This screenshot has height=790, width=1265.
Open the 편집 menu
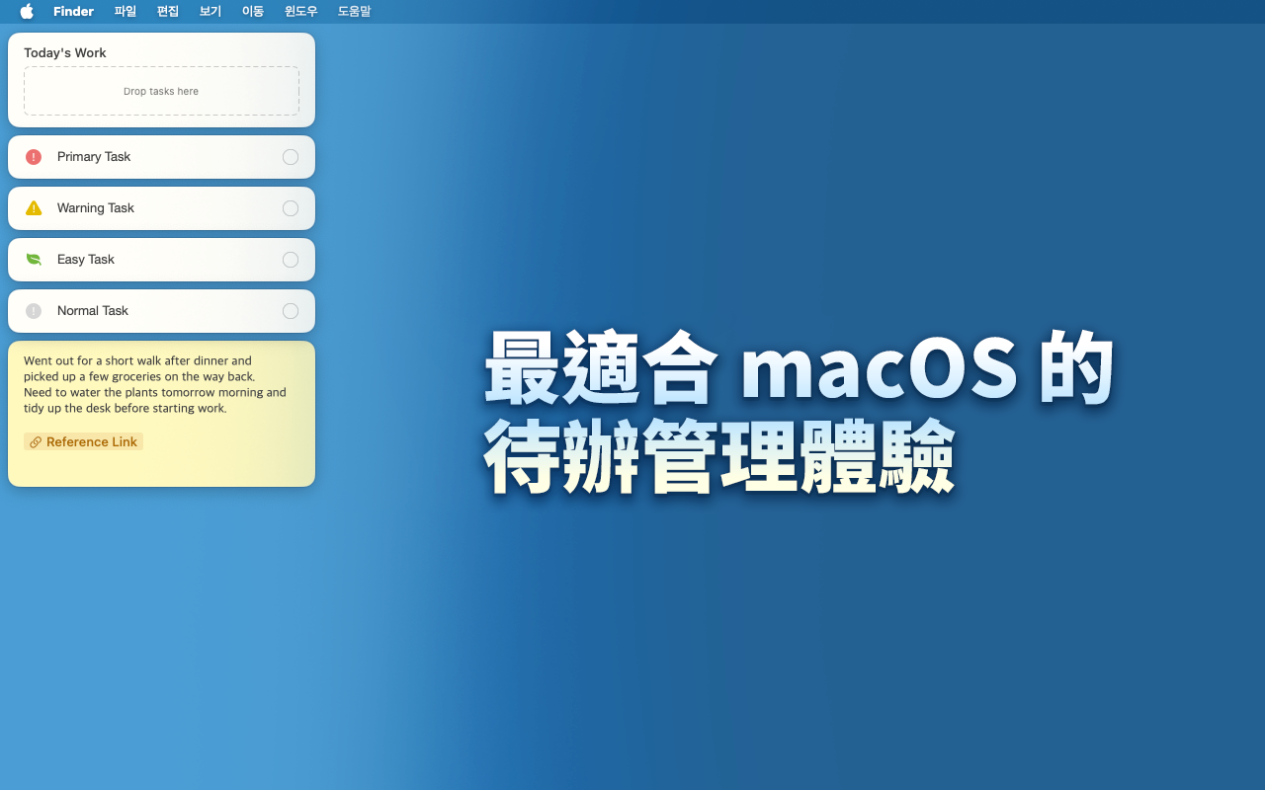pyautogui.click(x=168, y=12)
